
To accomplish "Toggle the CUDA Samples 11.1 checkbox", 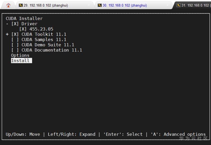I will [x=15, y=39].
